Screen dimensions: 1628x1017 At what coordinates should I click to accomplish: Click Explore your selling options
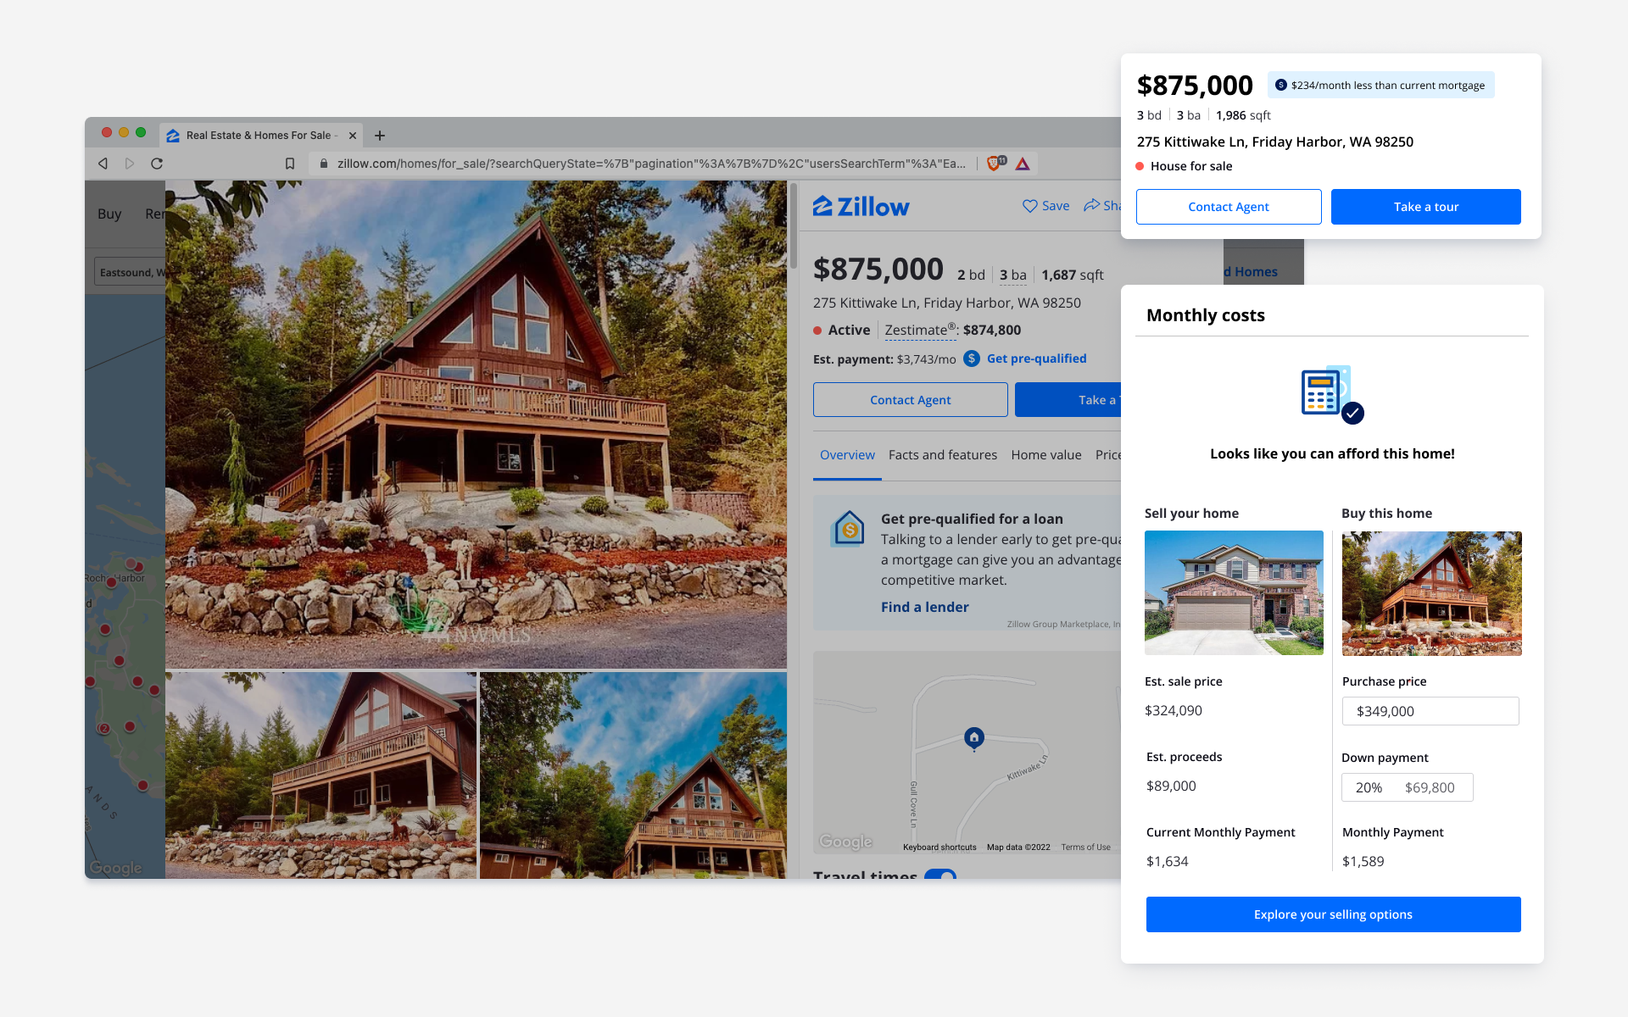[1334, 914]
